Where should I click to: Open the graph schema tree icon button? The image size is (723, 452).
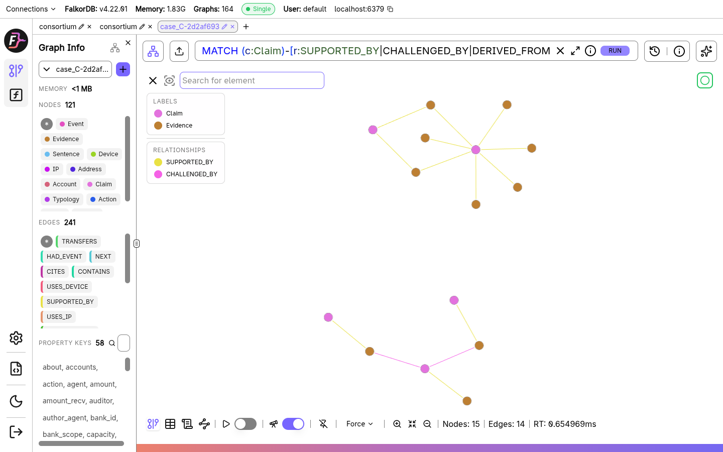[x=153, y=51]
